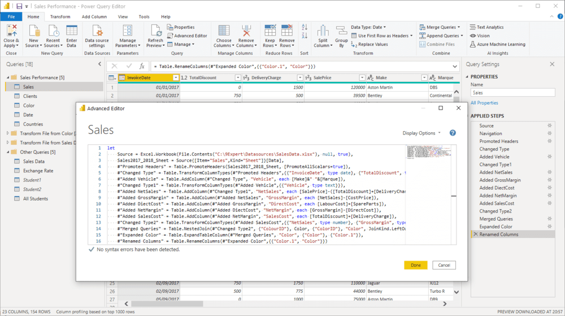Close the Query Settings pane
The image size is (565, 316).
[x=552, y=64]
